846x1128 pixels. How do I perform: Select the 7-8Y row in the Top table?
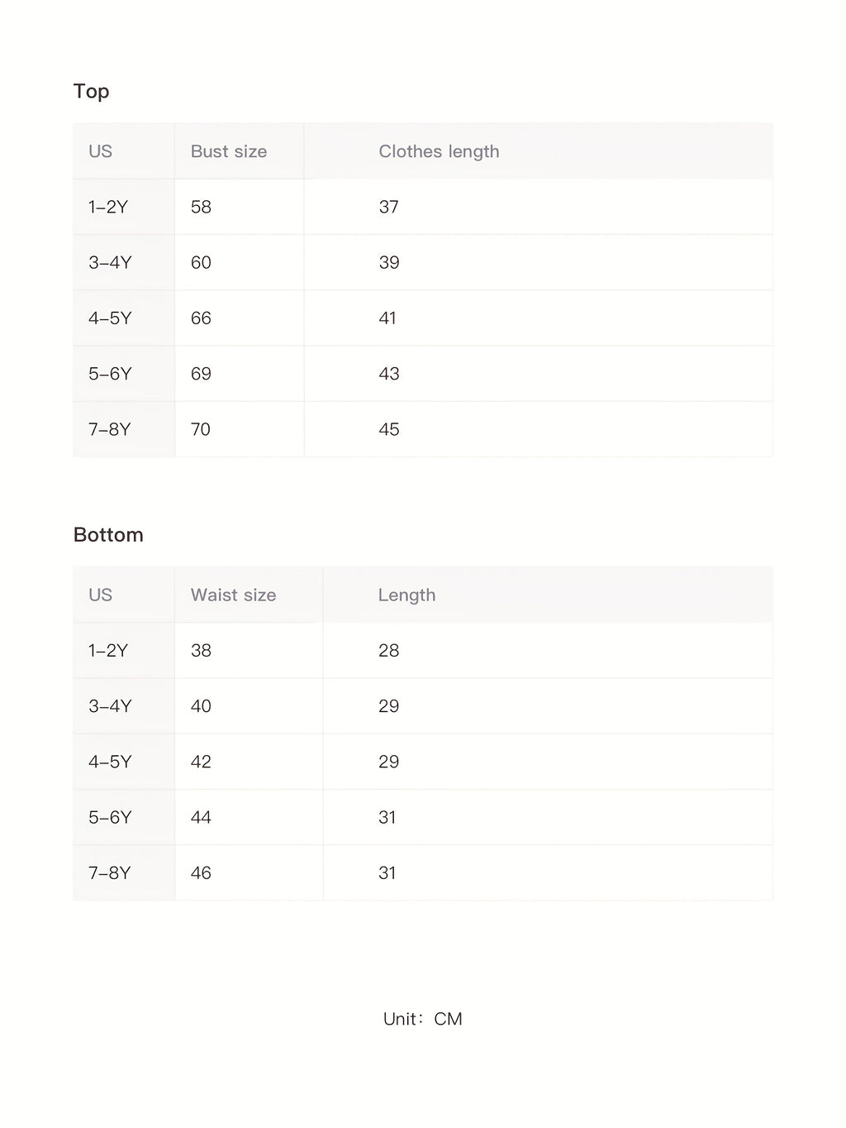pyautogui.click(x=109, y=429)
